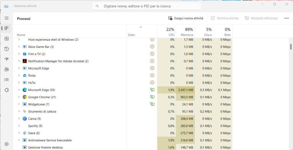Click the Task Manager app icon in title bar

(x=6, y=6)
